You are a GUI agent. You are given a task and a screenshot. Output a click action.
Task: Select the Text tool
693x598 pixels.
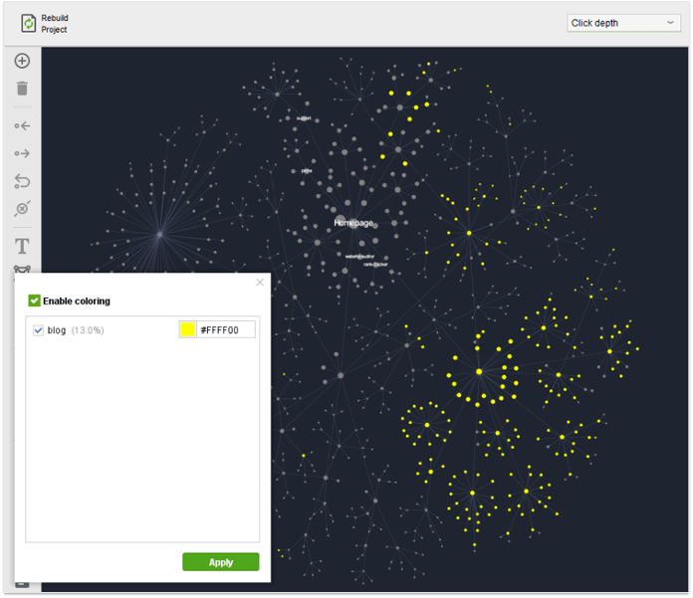point(22,246)
